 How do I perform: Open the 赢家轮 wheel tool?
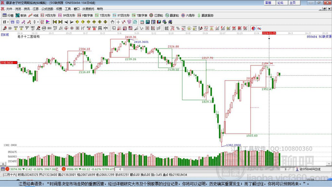pyautogui.click(x=172, y=16)
